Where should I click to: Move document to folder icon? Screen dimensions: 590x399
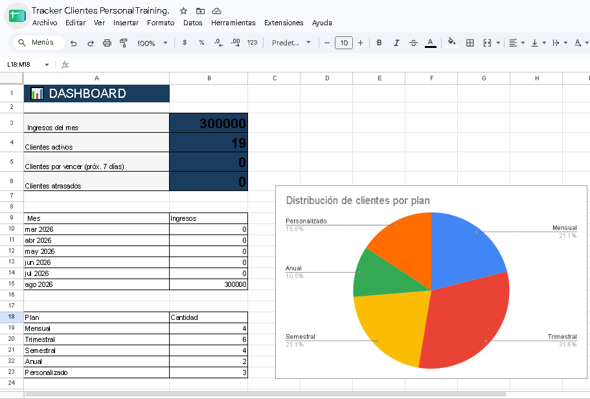pos(200,11)
